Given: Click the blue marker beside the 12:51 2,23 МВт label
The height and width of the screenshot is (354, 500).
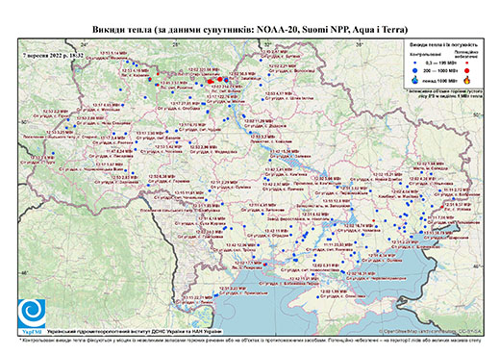Looking at the screenshot, I should 216,294.
